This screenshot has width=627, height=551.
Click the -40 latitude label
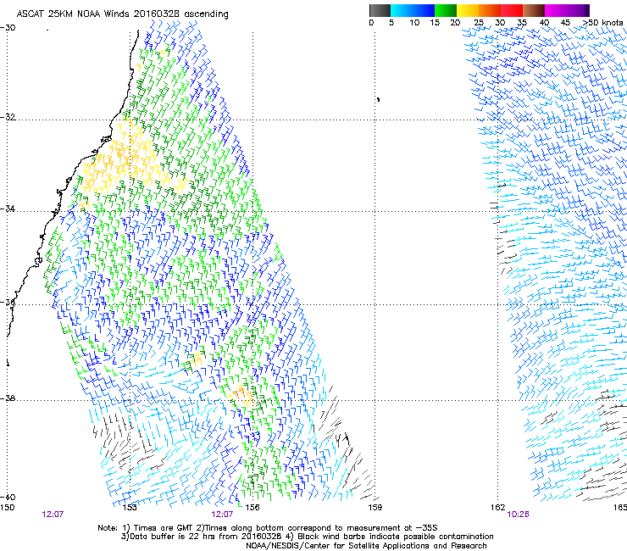pos(8,498)
